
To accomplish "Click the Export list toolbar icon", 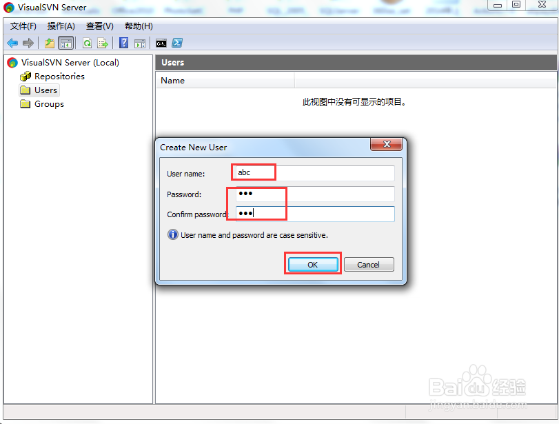I will pos(103,43).
